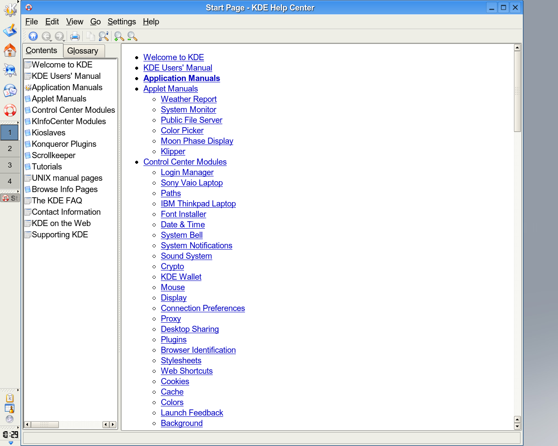558x446 pixels.
Task: Expand Applet Manuals in the tree
Action: (55, 99)
